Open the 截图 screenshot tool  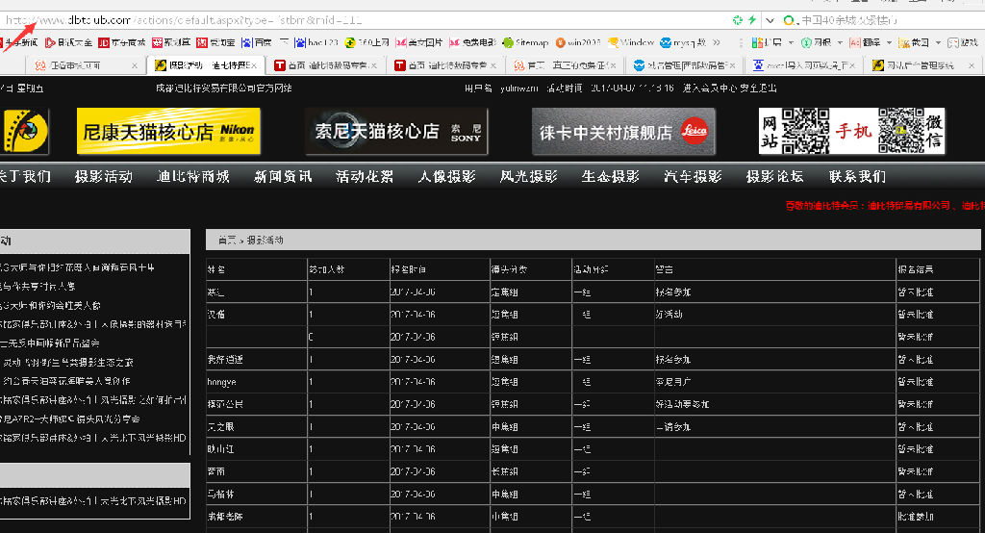(x=919, y=42)
